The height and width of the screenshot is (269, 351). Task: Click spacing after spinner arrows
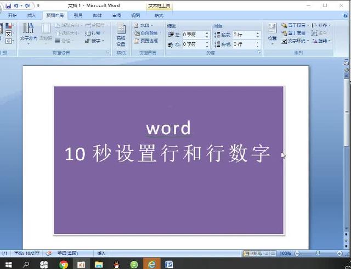click(x=258, y=44)
